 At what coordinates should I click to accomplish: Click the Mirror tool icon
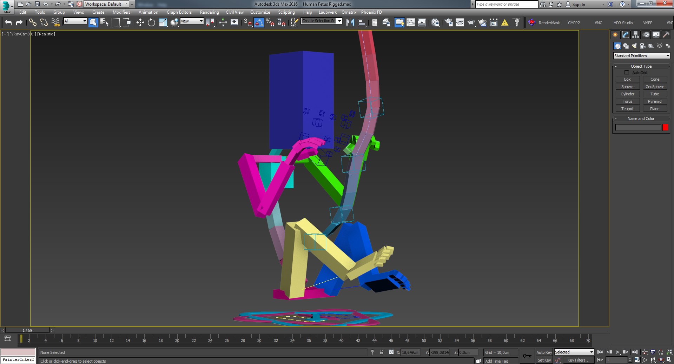(x=350, y=22)
